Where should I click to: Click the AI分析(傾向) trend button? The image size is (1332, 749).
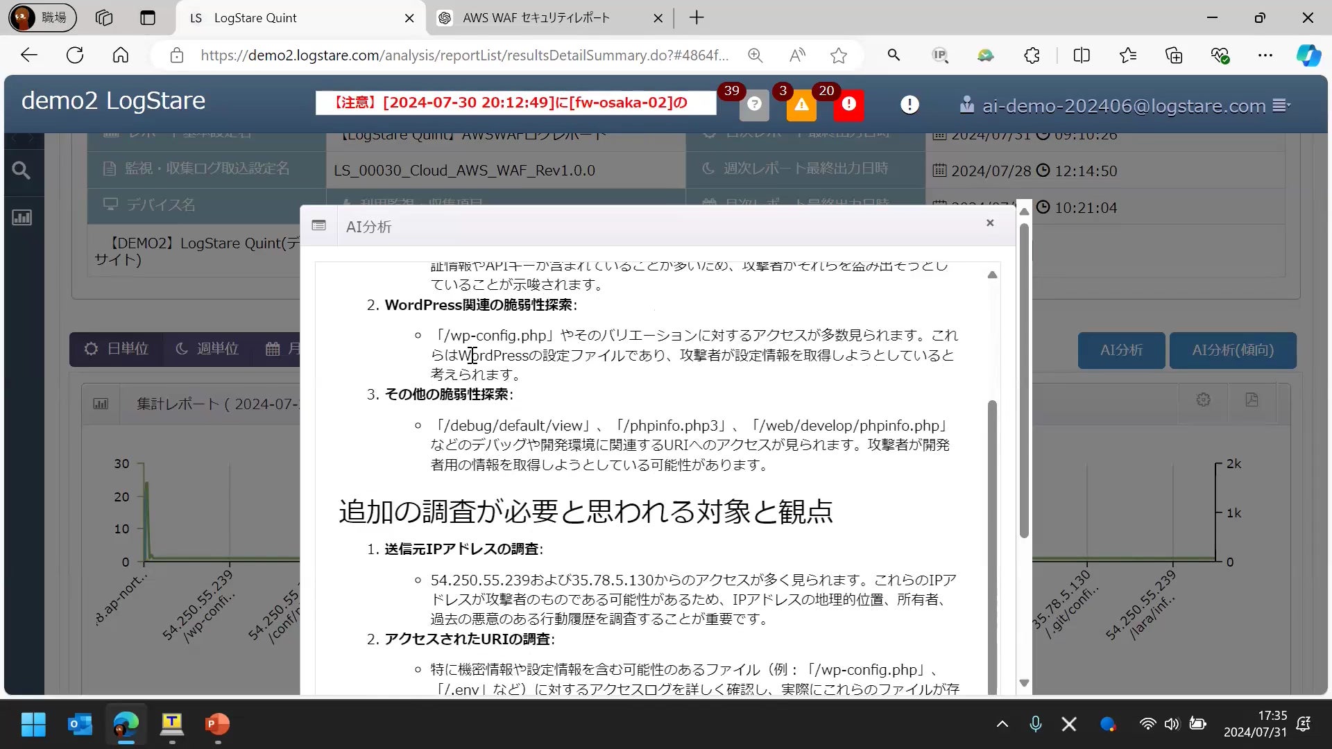(1232, 350)
